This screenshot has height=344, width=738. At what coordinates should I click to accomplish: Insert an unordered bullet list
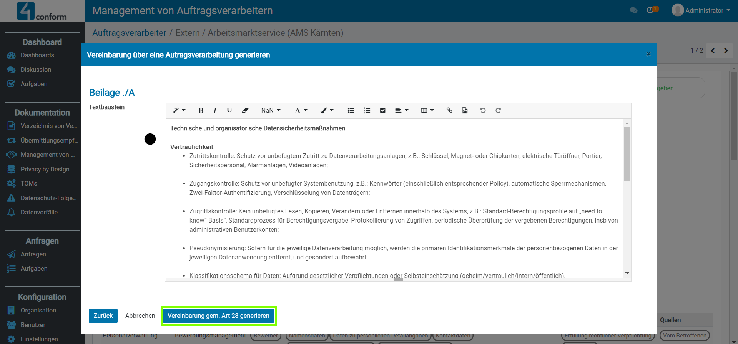351,111
